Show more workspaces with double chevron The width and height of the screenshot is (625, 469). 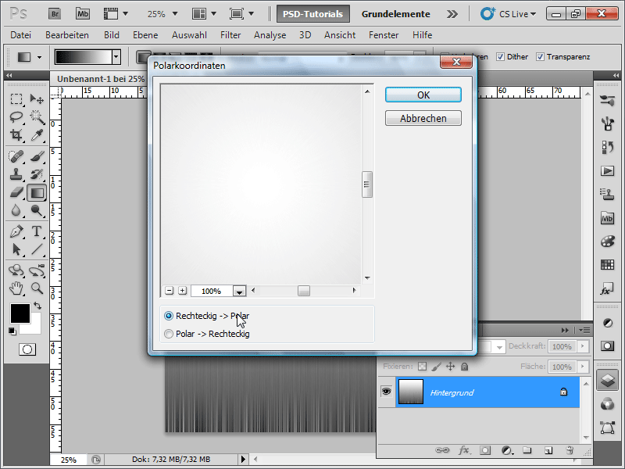(452, 14)
